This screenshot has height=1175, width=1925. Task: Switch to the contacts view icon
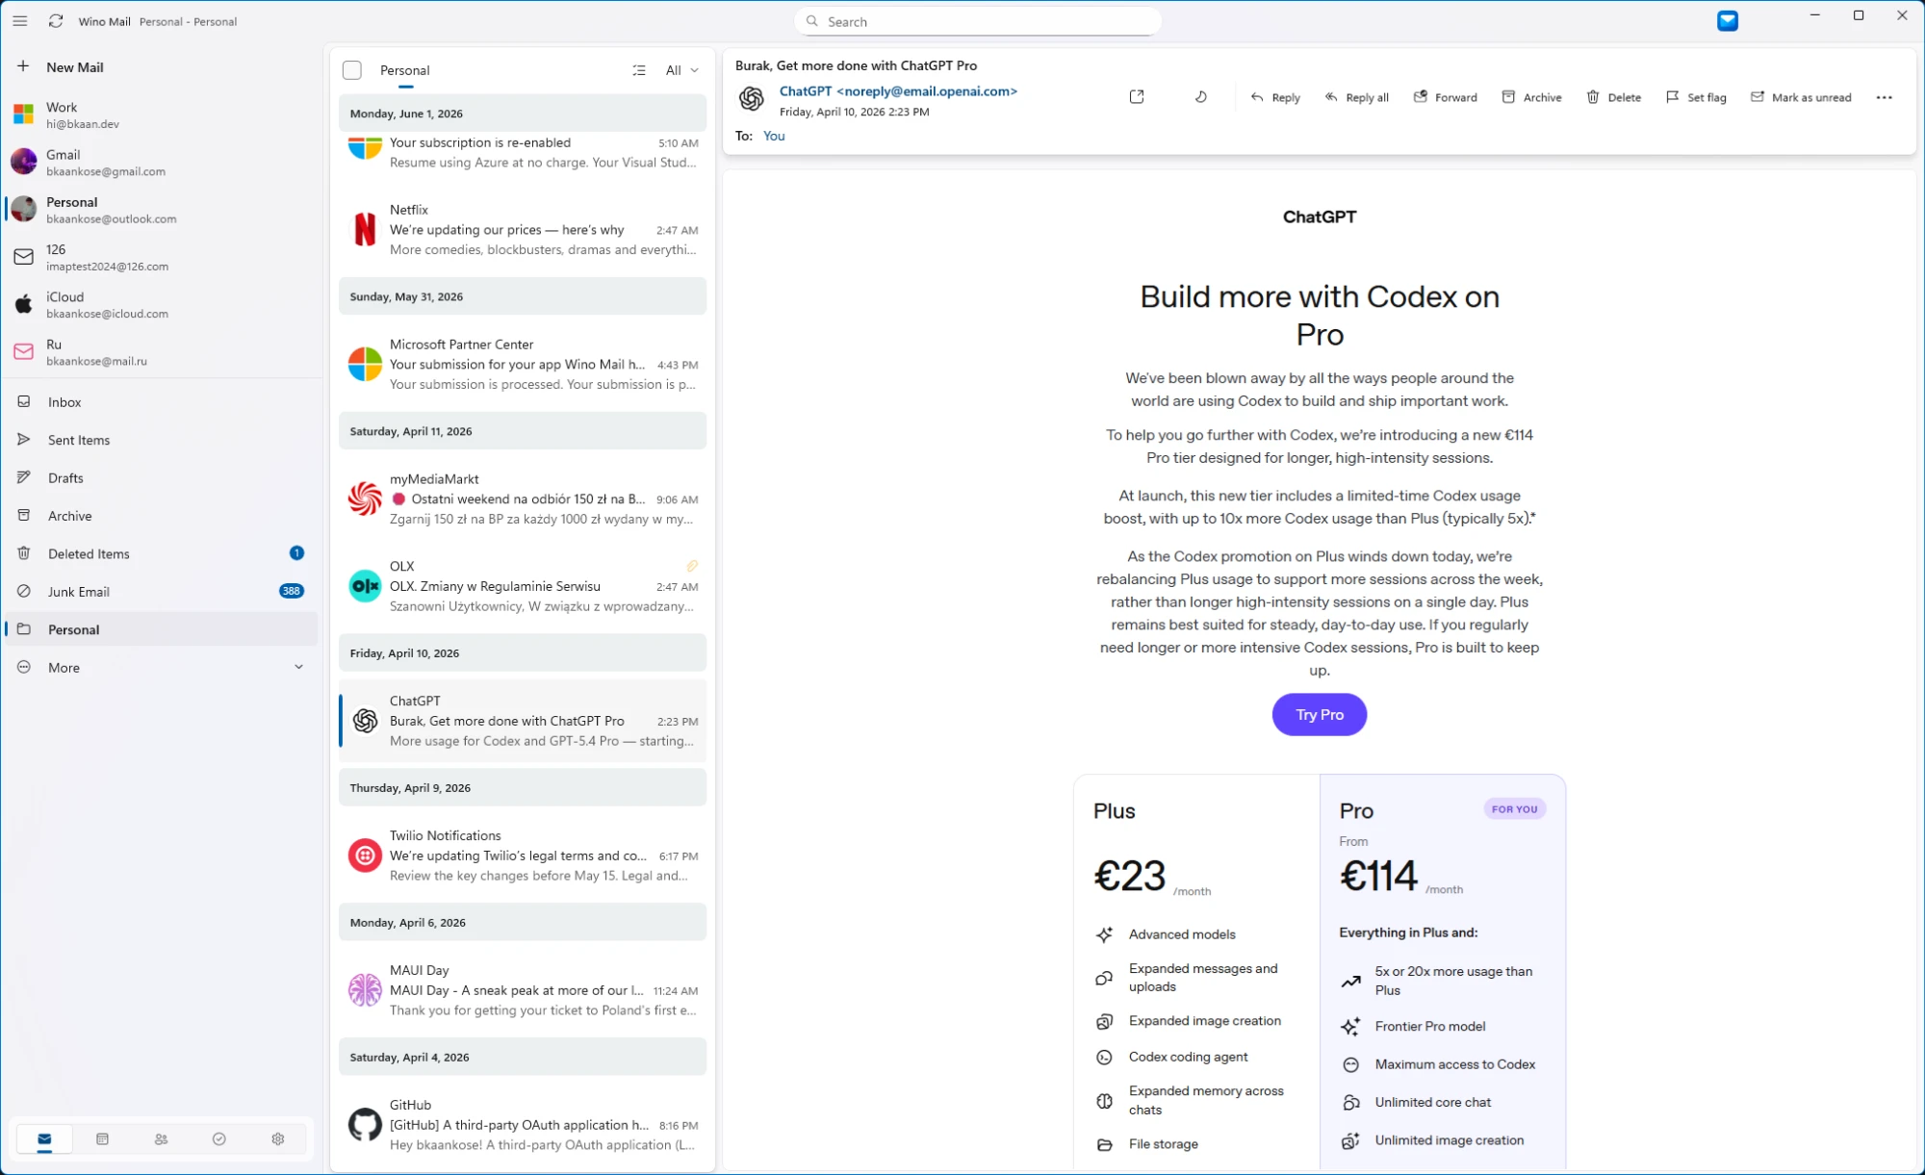coord(161,1138)
